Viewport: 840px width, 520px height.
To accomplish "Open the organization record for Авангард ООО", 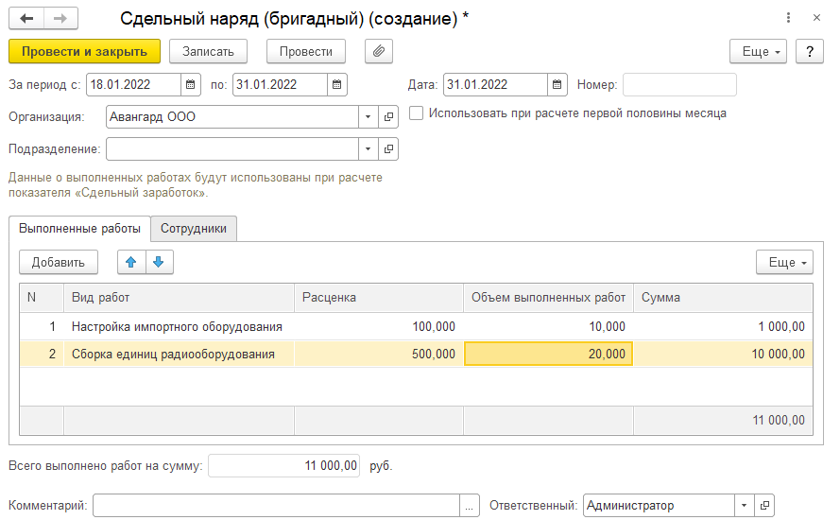I will [388, 117].
